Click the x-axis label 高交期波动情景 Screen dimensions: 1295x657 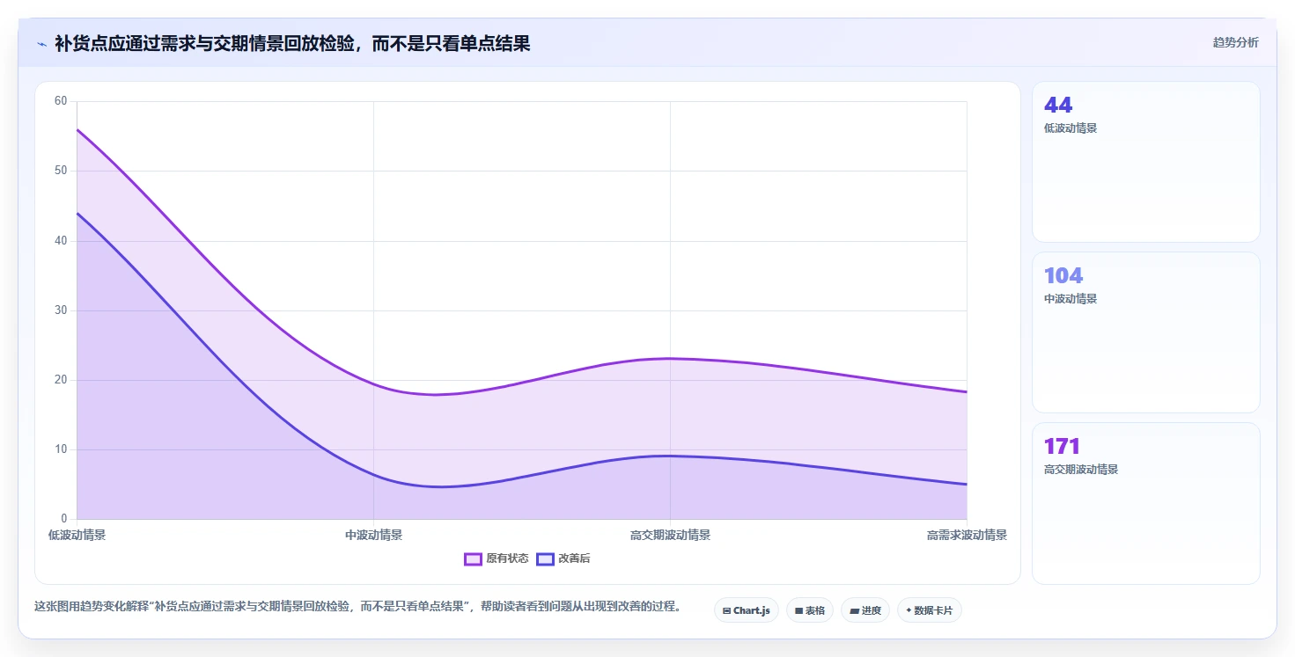(670, 535)
